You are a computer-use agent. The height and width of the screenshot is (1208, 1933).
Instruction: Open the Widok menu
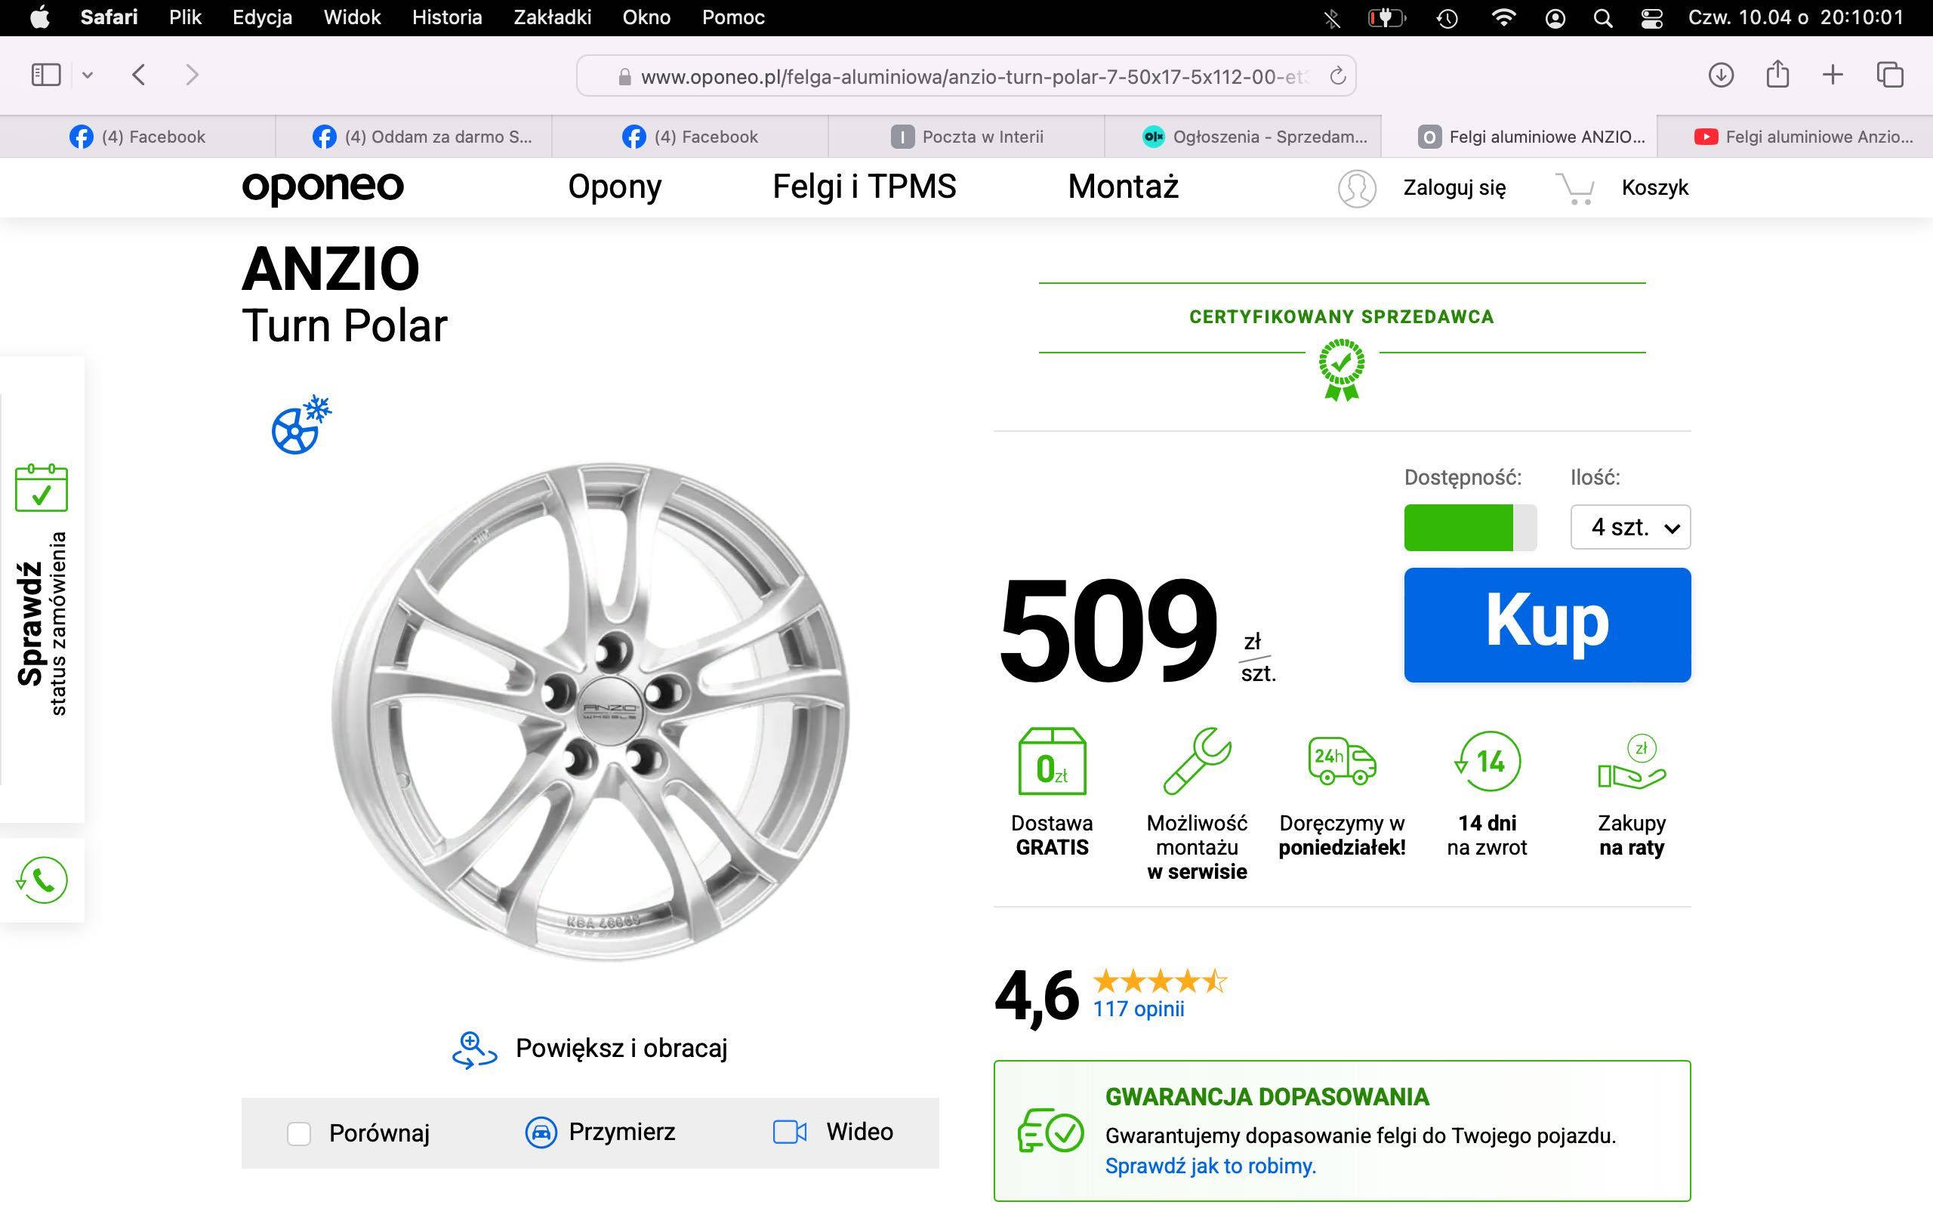click(x=353, y=17)
